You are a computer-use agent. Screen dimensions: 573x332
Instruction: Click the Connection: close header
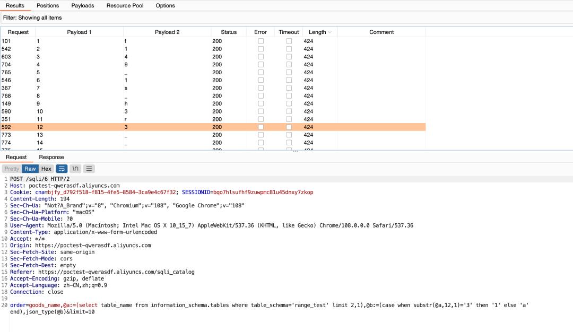click(x=37, y=292)
